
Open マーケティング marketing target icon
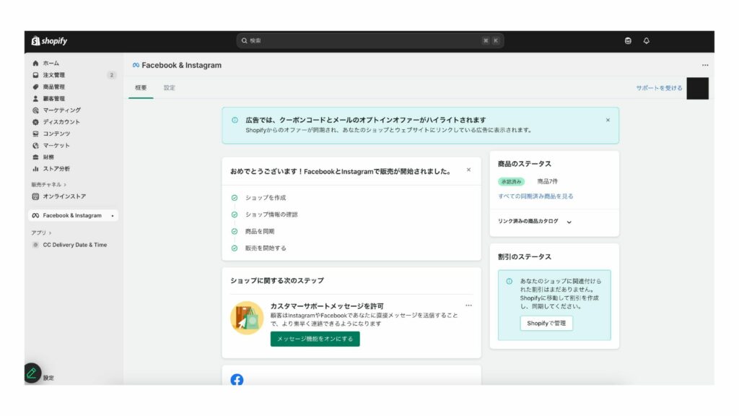pos(35,110)
